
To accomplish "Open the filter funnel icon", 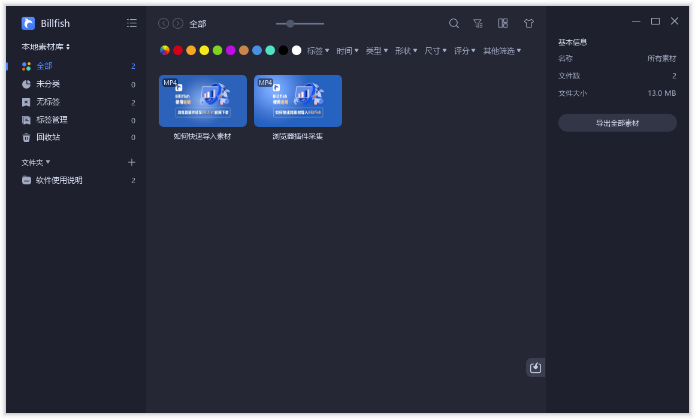I will (x=478, y=23).
